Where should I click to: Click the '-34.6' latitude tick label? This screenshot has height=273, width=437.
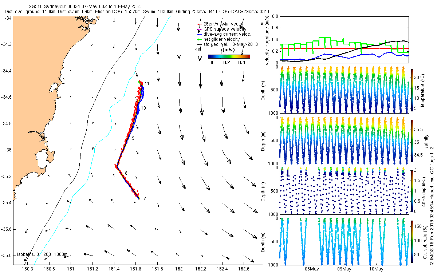click(7, 97)
